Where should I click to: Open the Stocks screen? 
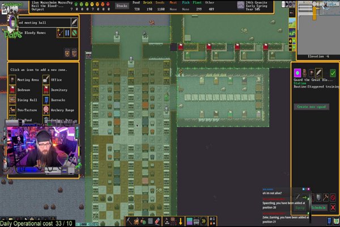(x=122, y=6)
